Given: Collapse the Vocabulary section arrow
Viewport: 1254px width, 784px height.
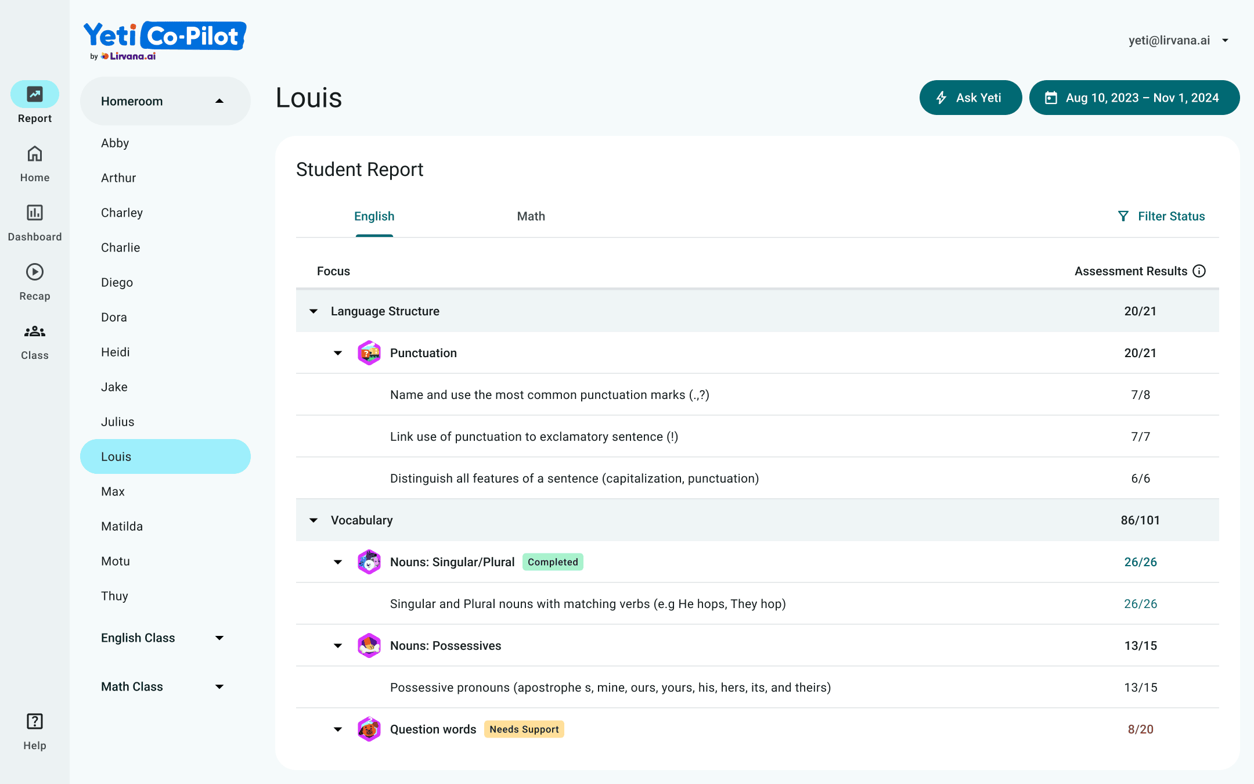Looking at the screenshot, I should click(x=313, y=520).
